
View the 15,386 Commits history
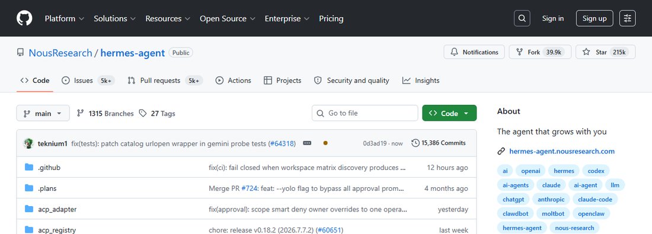[439, 143]
